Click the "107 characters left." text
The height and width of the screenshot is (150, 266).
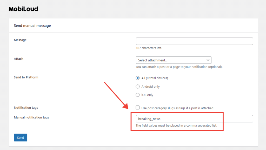click(x=149, y=48)
